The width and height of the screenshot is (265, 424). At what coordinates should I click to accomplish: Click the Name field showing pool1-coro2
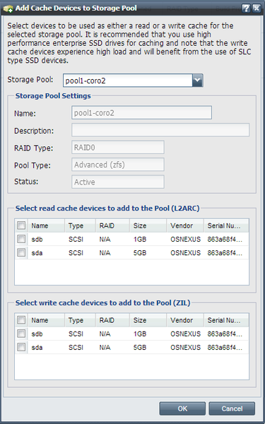pos(141,112)
